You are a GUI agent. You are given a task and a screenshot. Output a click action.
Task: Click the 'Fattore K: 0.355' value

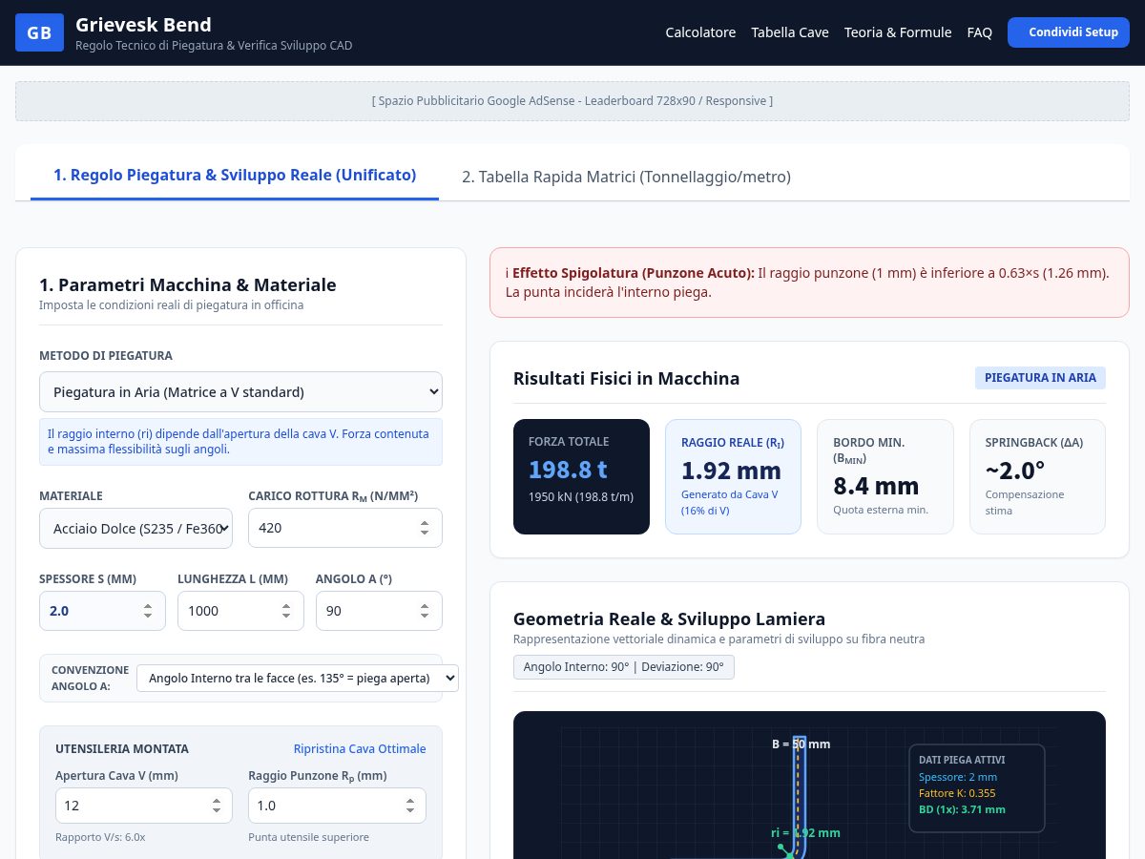[957, 793]
